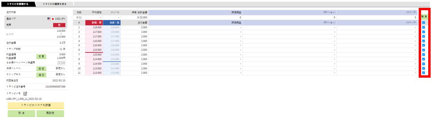
Task: Click the greyed campaign badge icon
Action: 61,62
